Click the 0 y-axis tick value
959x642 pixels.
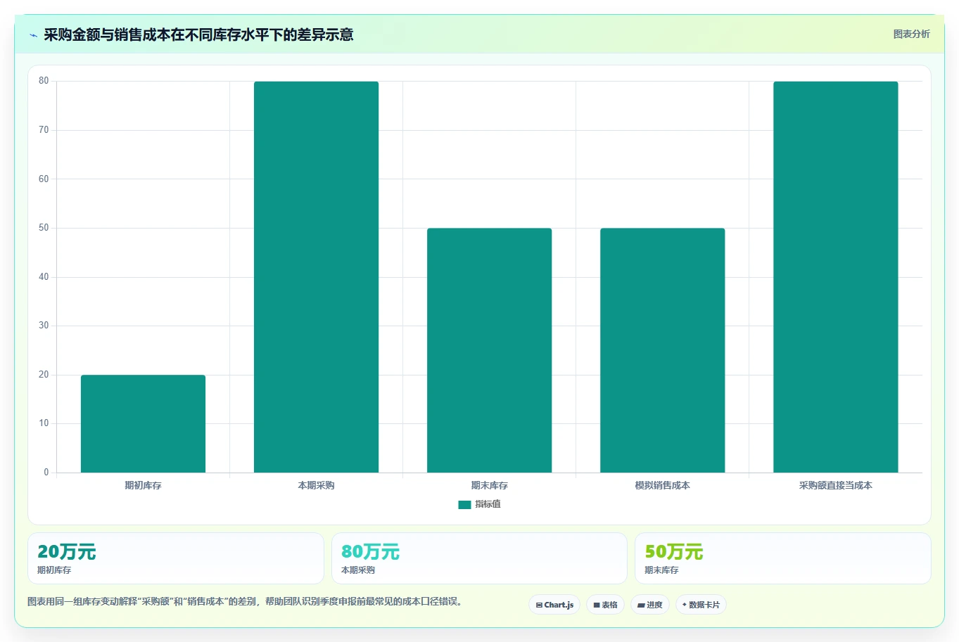pyautogui.click(x=46, y=473)
